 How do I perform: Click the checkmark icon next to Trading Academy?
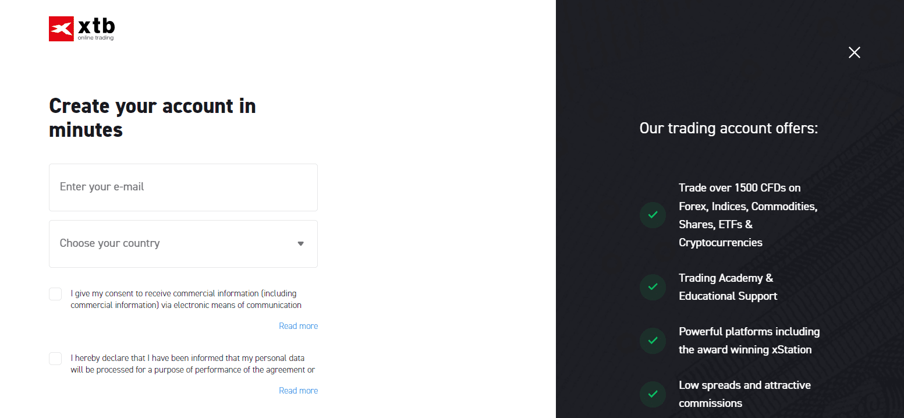(x=653, y=287)
